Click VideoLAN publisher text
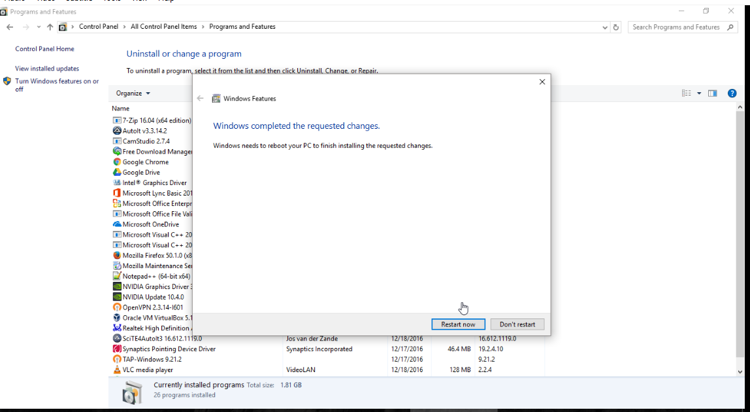This screenshot has height=412, width=750. tap(301, 370)
